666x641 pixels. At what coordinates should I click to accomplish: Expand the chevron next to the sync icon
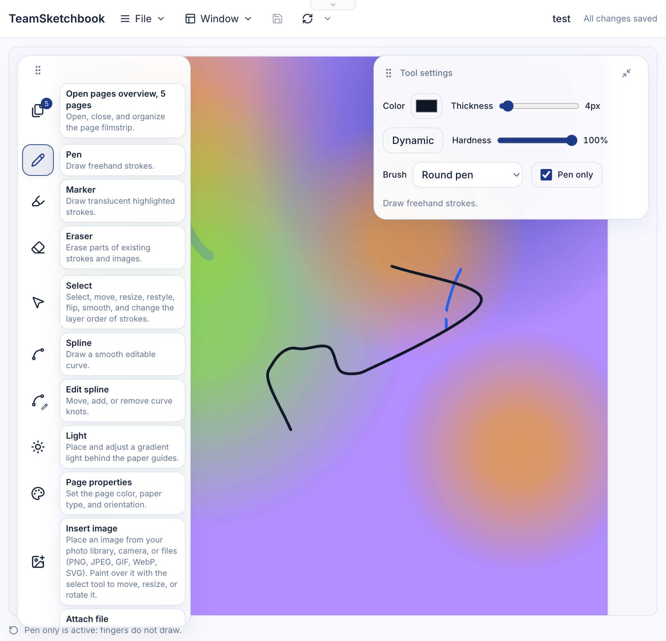(x=328, y=19)
